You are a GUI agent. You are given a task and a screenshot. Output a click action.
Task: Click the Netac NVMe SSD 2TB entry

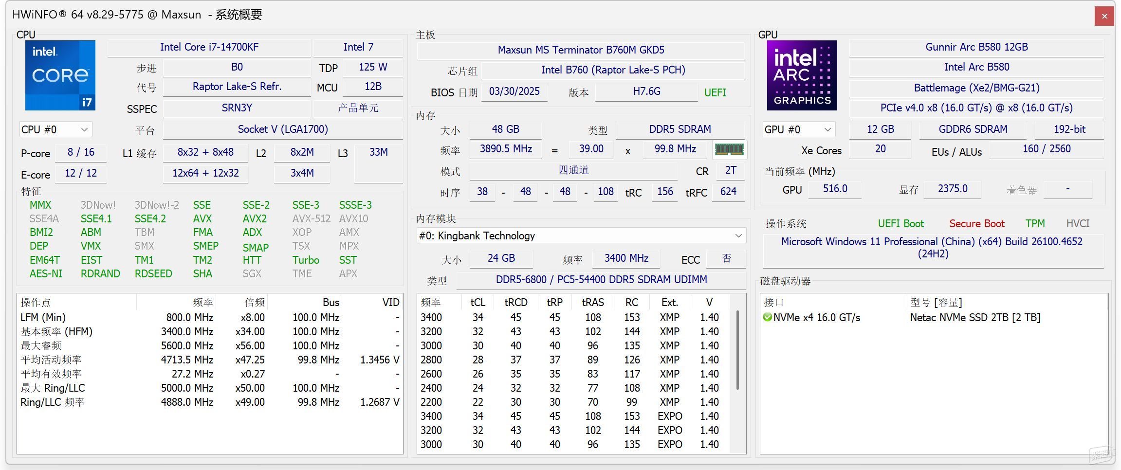[975, 318]
